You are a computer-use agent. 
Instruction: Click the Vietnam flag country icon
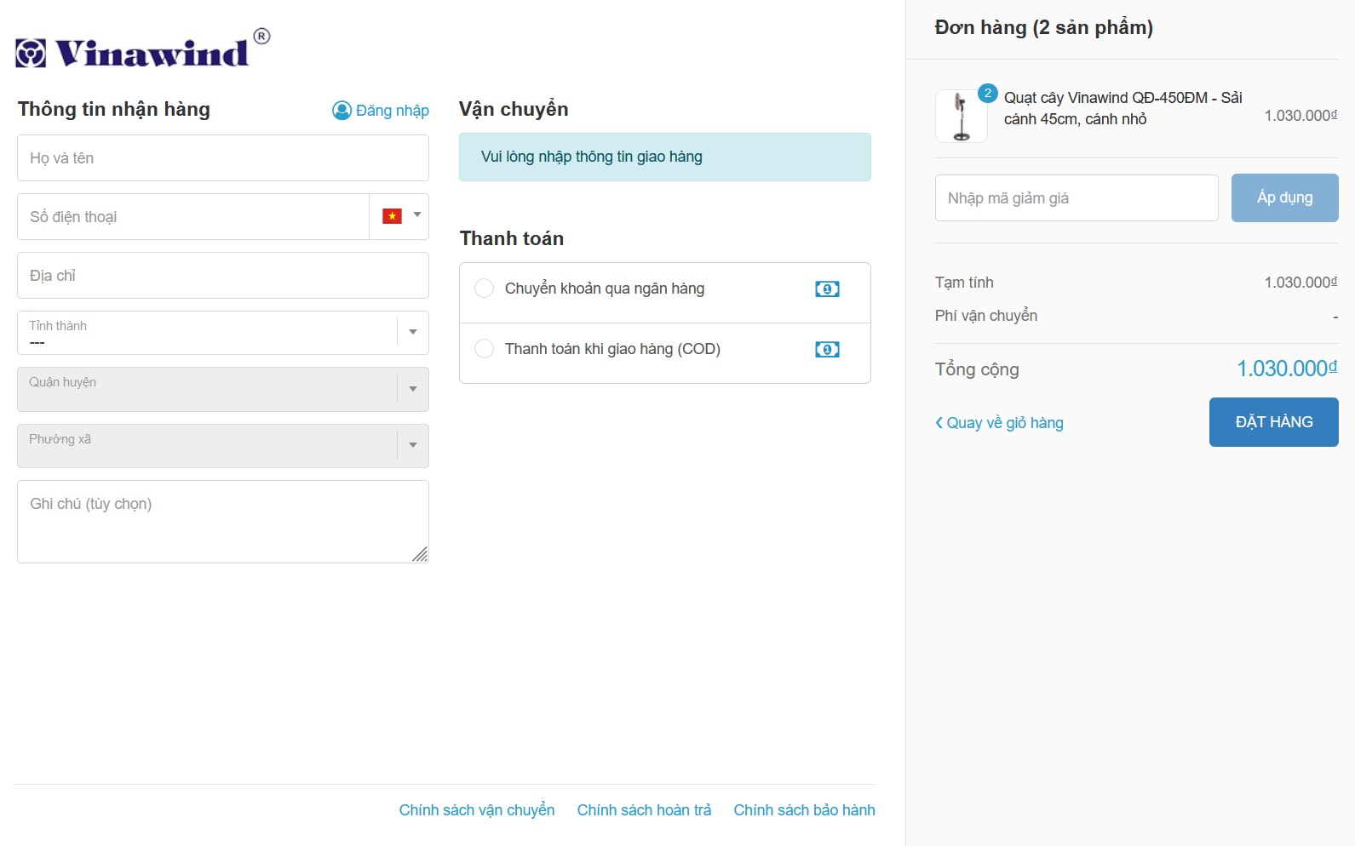pyautogui.click(x=392, y=216)
